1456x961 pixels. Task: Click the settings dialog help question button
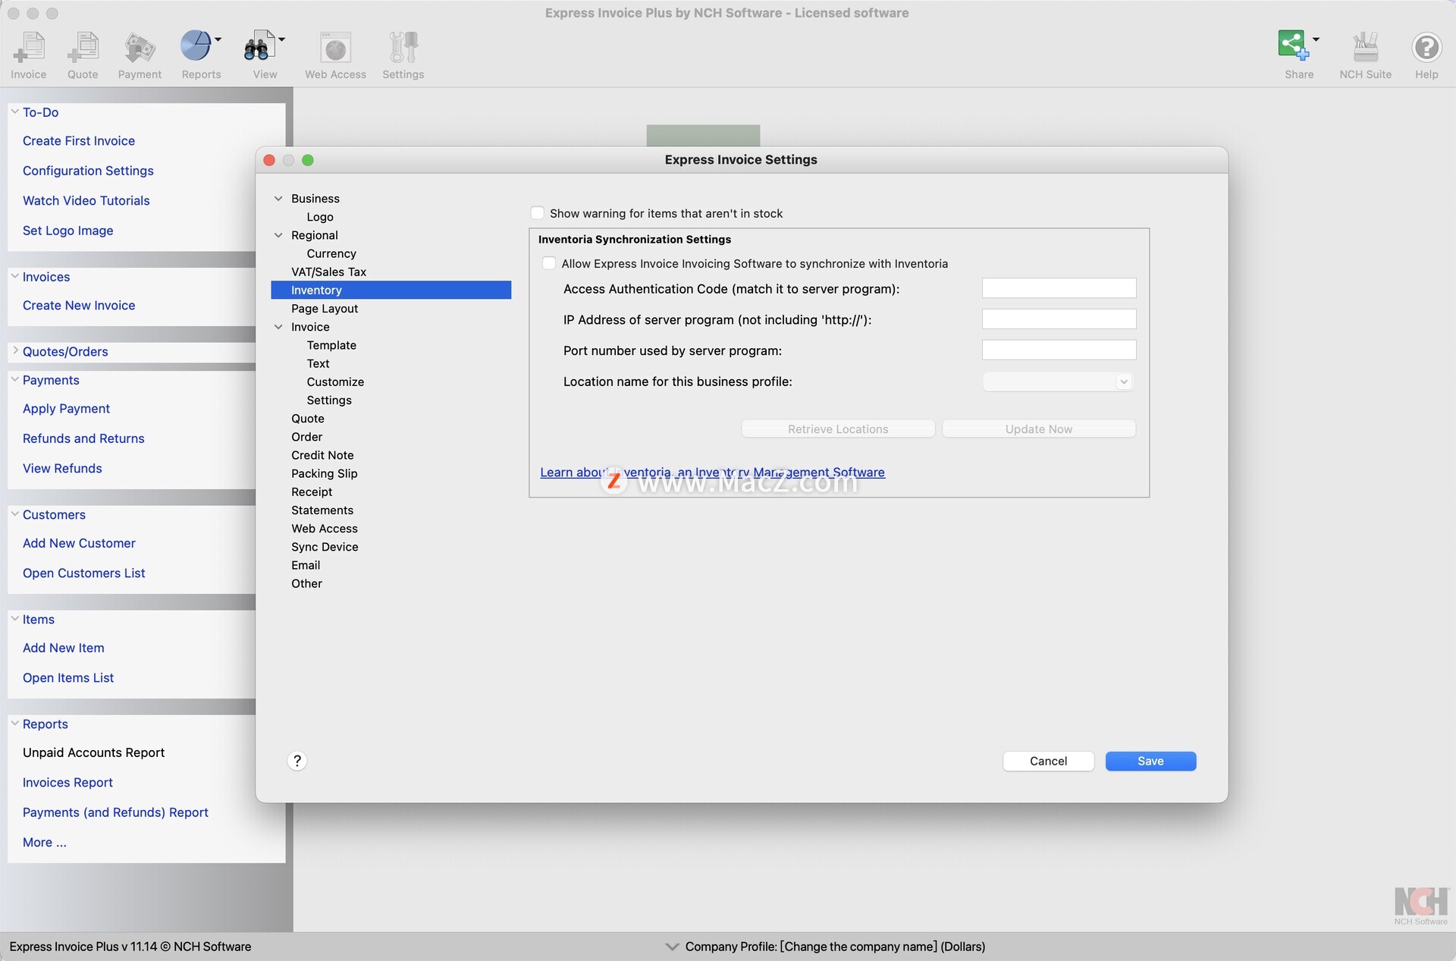coord(297,761)
